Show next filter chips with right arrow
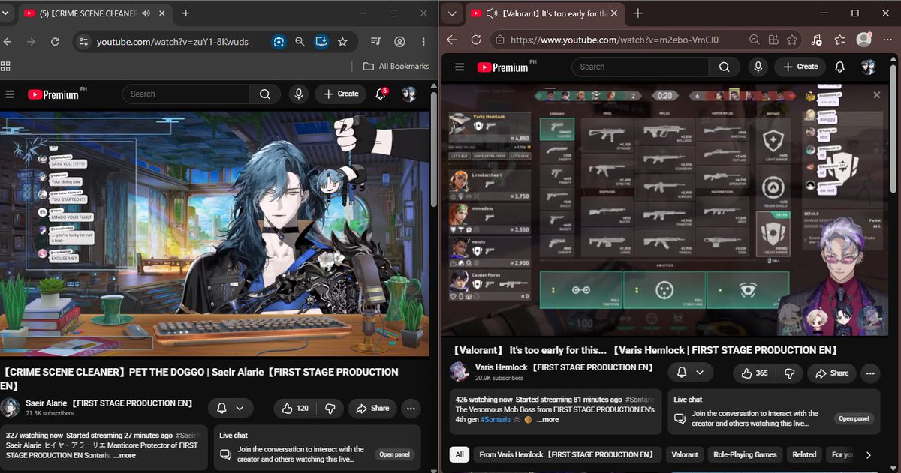 869,454
